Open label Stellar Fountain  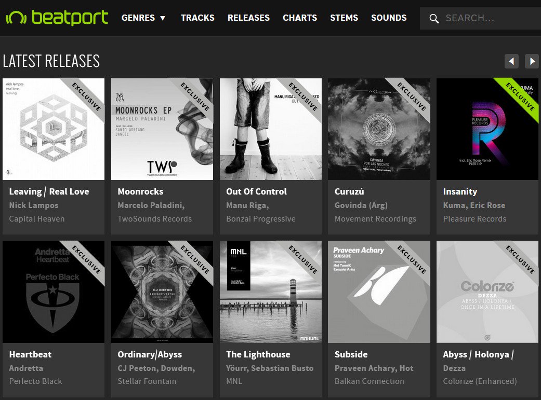pos(147,381)
